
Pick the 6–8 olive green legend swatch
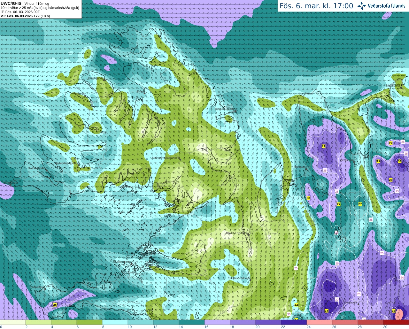(89, 322)
